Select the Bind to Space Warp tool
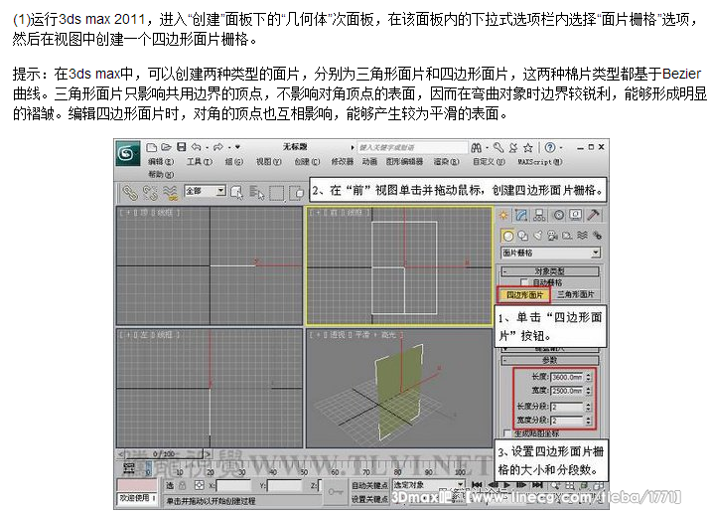This screenshot has width=710, height=514. (x=170, y=193)
